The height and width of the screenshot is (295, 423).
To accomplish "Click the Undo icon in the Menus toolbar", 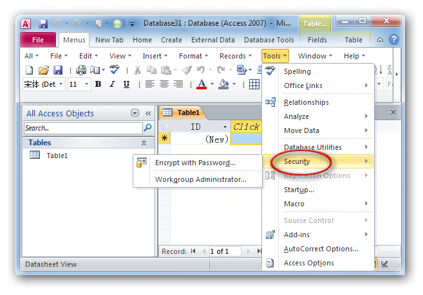I will (x=201, y=70).
